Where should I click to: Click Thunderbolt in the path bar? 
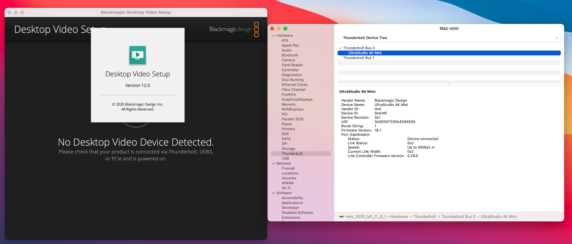(x=425, y=217)
